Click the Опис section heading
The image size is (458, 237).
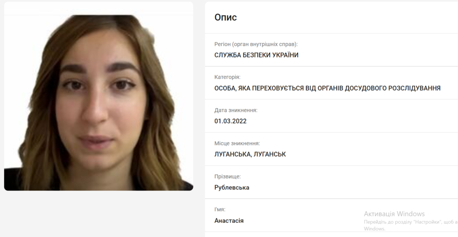coord(225,17)
